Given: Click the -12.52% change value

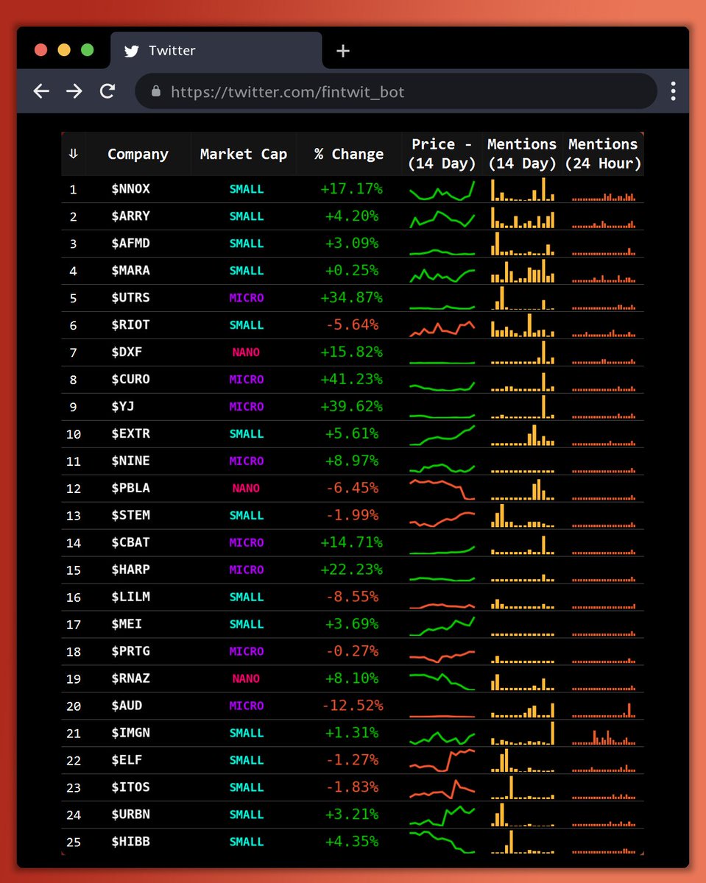Looking at the screenshot, I should pyautogui.click(x=352, y=706).
